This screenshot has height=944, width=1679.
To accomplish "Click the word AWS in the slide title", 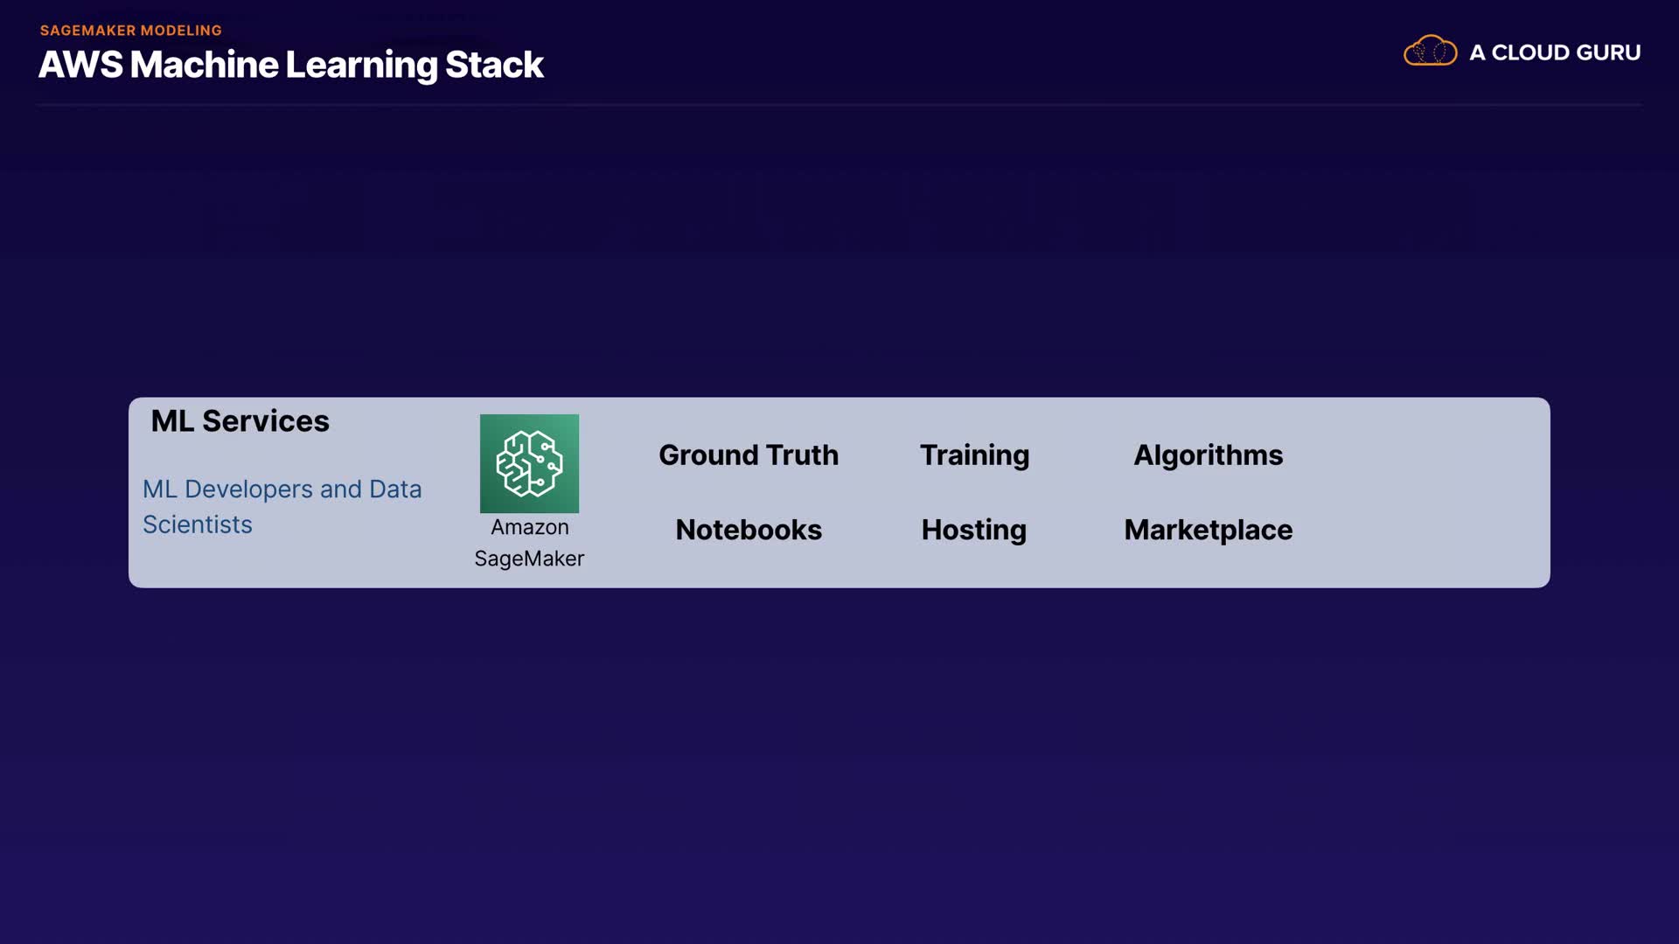I will 80,65.
